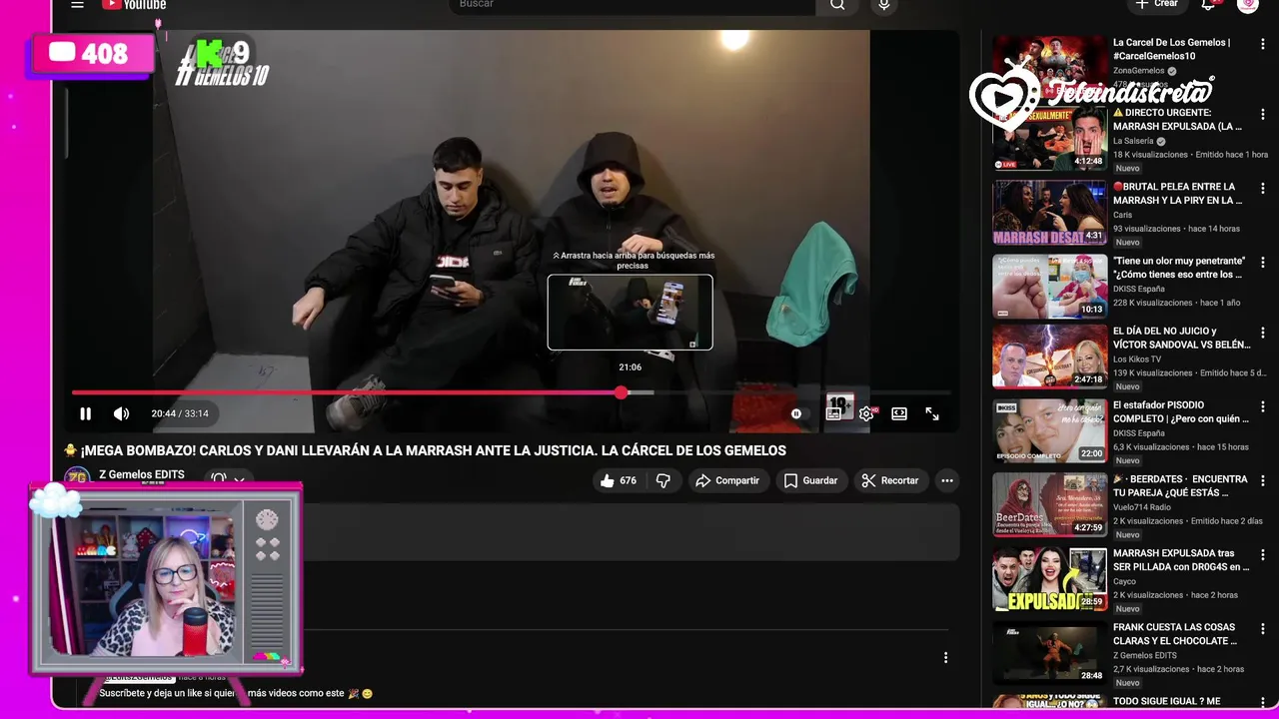This screenshot has width=1279, height=719.
Task: Click the red scrubber handle on timeline
Action: [621, 392]
